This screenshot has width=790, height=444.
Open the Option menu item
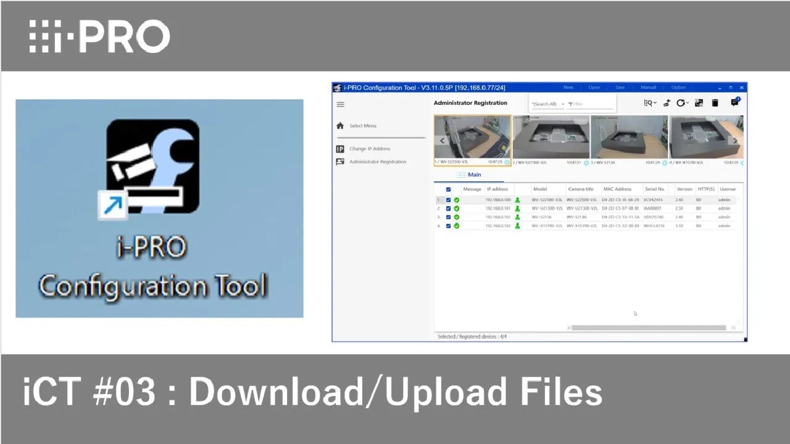point(678,88)
